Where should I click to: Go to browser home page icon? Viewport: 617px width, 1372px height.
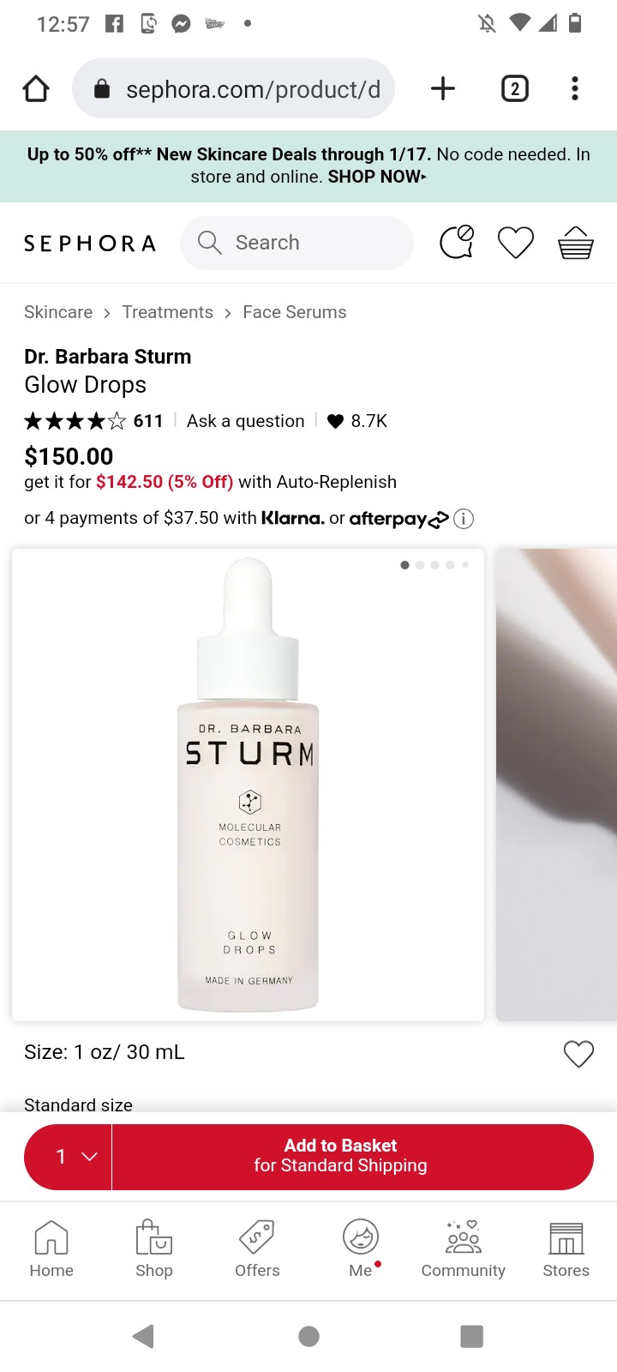point(36,88)
